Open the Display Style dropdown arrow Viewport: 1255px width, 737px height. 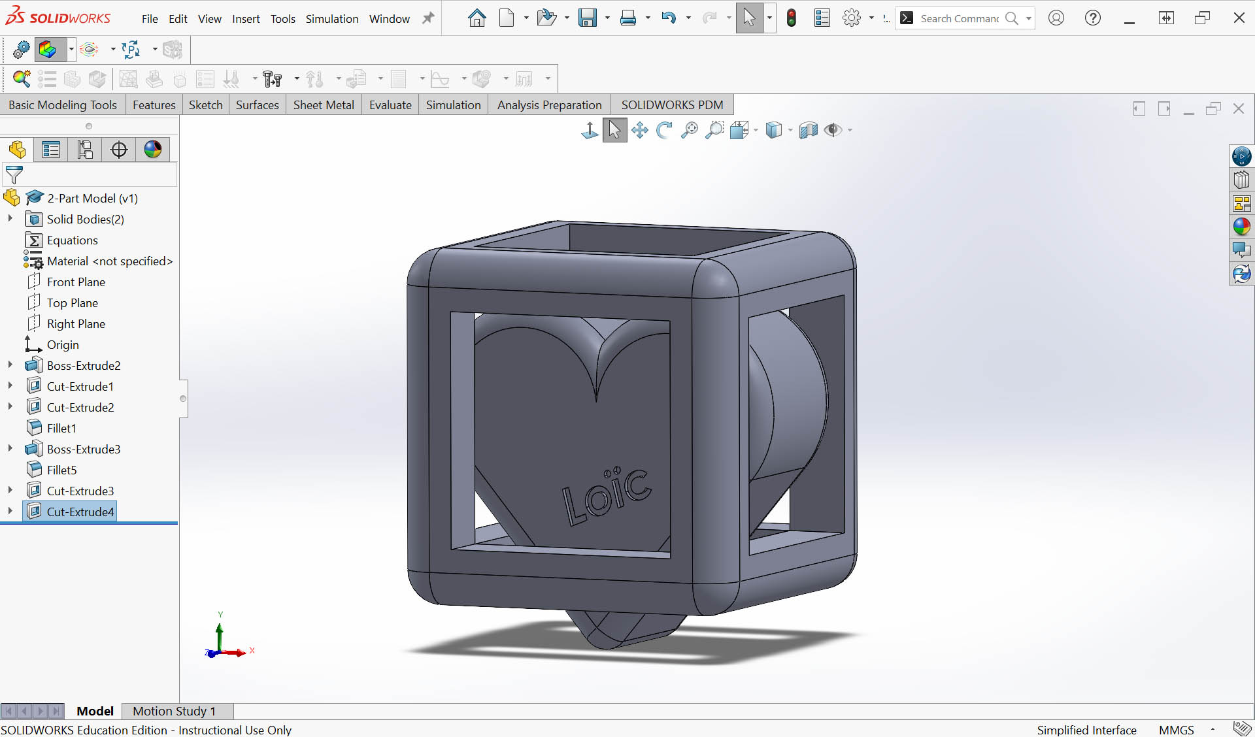coord(790,130)
